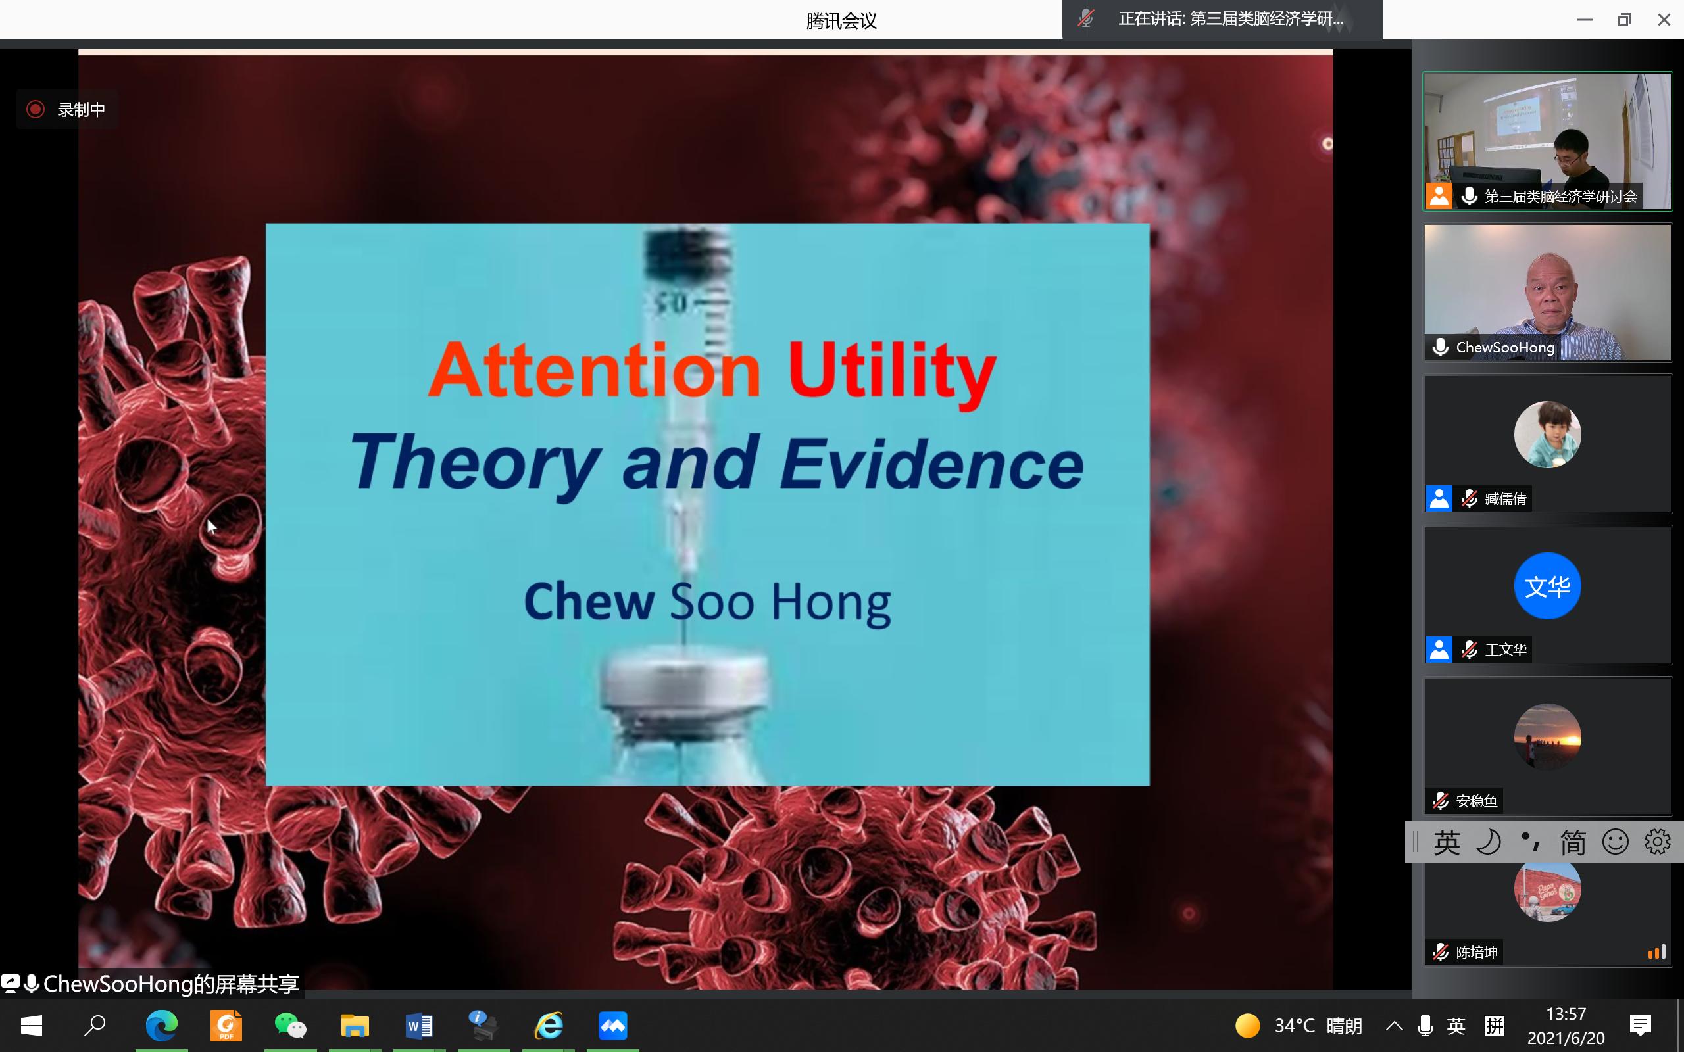1684x1052 pixels.
Task: Expand hidden system tray icons chevron
Action: coord(1394,1026)
